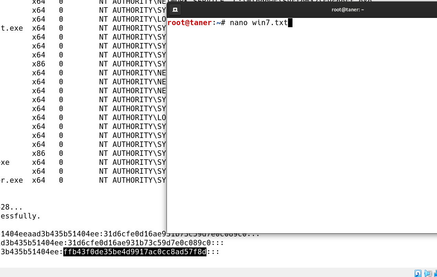
Task: Click the highlighted hash ffb43f0de35be4d9917ac0cc8ad57f8d
Action: (135, 252)
